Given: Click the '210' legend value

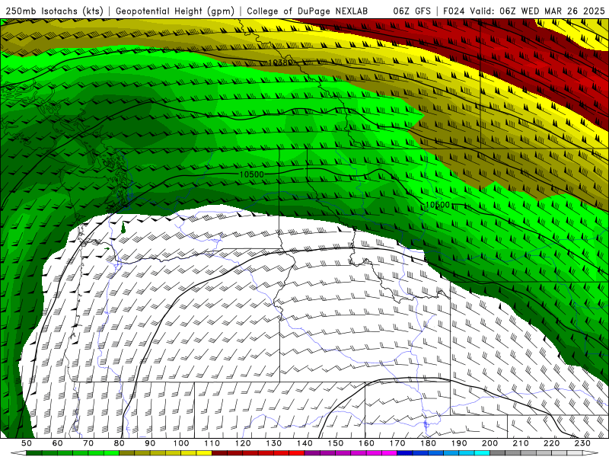Looking at the screenshot, I should (x=521, y=443).
